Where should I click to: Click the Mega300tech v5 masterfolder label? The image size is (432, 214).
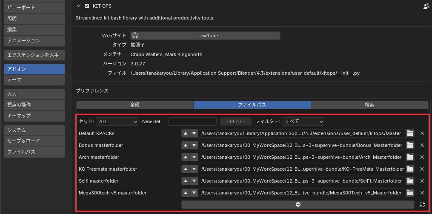coord(112,193)
